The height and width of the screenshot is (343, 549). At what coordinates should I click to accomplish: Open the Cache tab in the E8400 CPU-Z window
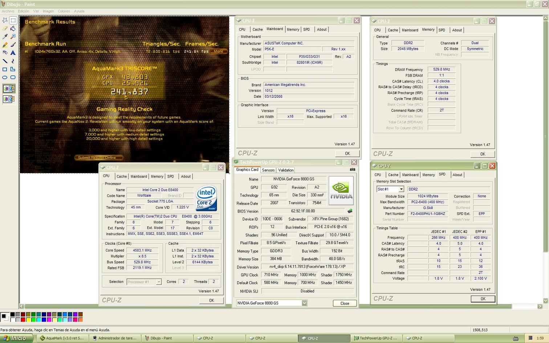[x=122, y=176]
